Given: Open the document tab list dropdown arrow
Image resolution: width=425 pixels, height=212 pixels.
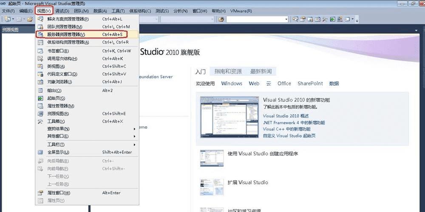Looking at the screenshot, I should point(416,31).
